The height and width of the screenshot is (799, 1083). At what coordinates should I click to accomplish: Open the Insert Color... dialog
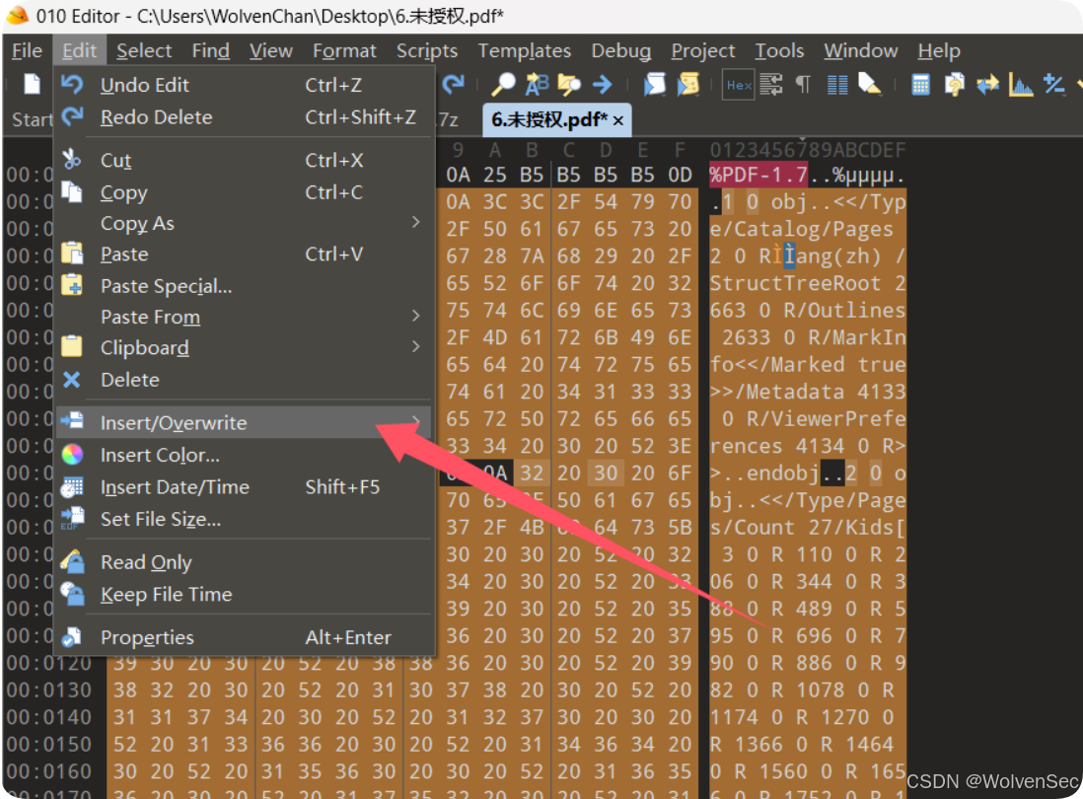click(244, 455)
